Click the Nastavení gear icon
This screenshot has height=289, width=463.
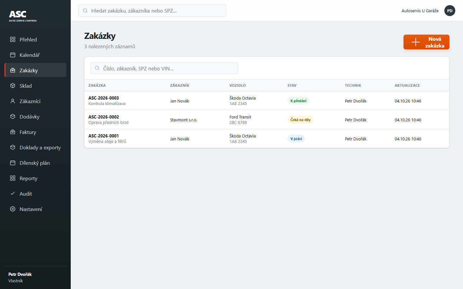[13, 209]
